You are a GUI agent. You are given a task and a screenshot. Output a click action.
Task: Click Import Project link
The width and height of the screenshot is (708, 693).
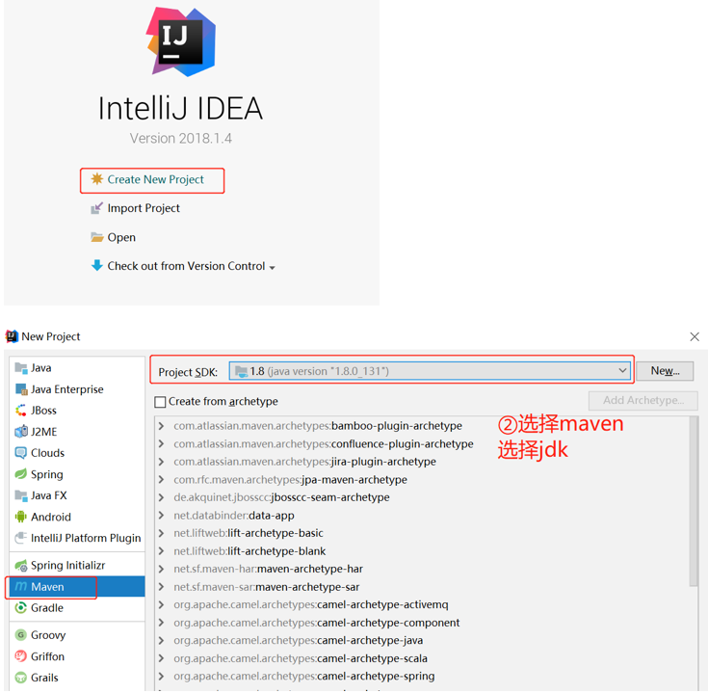coord(144,208)
